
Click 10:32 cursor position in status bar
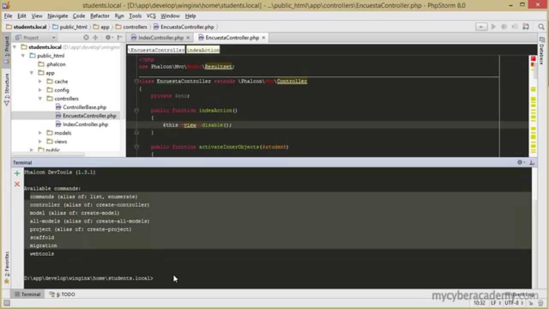point(480,303)
